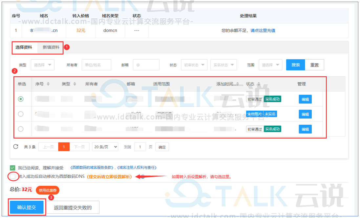
Task: Click the 下一页 pagination button
Action: [x=79, y=147]
